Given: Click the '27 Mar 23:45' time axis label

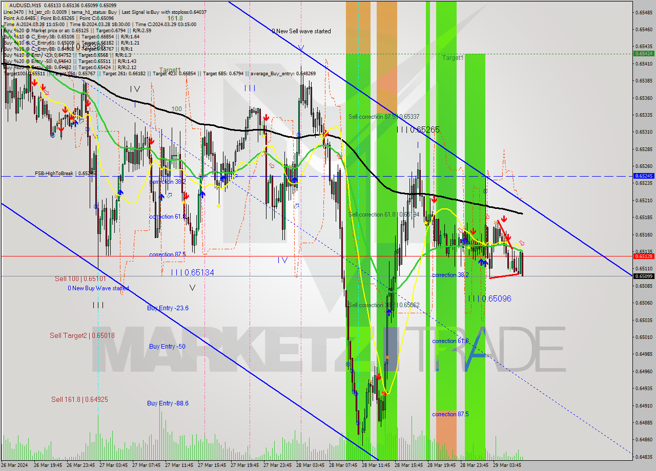Looking at the screenshot, I should coord(277,465).
